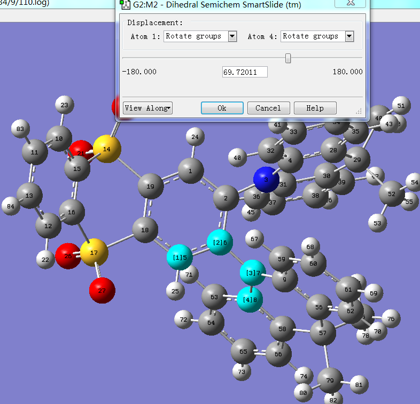Click the Cancel button
This screenshot has height=404, width=420.
coord(268,108)
